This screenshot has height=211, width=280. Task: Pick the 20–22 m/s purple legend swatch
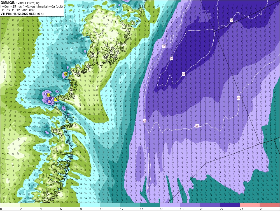[x=210, y=205]
